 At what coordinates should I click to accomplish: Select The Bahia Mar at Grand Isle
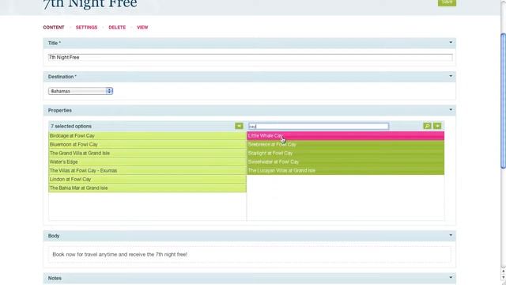coord(147,188)
